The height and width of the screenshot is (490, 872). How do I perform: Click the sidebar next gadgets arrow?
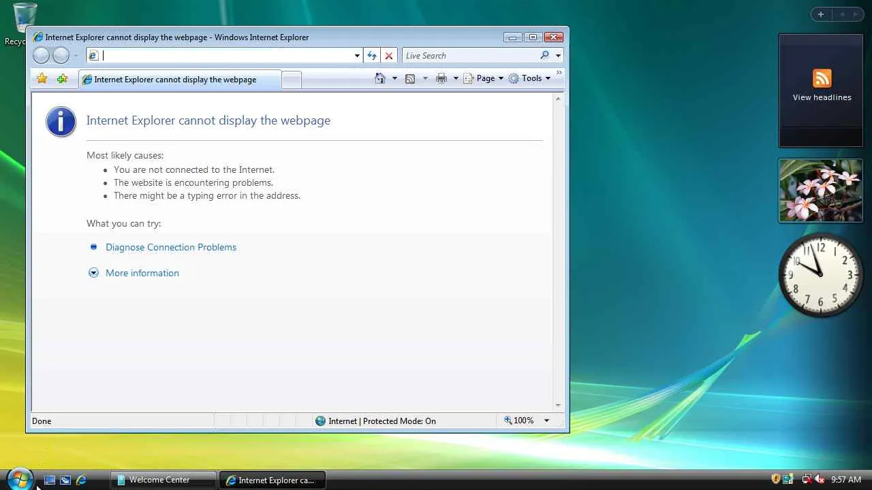(x=856, y=14)
